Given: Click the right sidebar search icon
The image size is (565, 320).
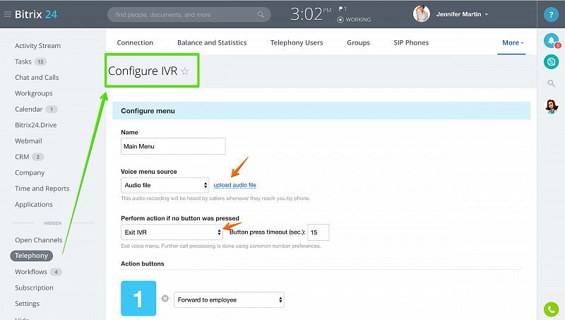Looking at the screenshot, I should (551, 84).
